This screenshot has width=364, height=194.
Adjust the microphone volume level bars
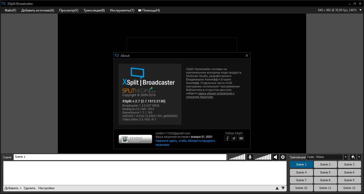point(237,157)
